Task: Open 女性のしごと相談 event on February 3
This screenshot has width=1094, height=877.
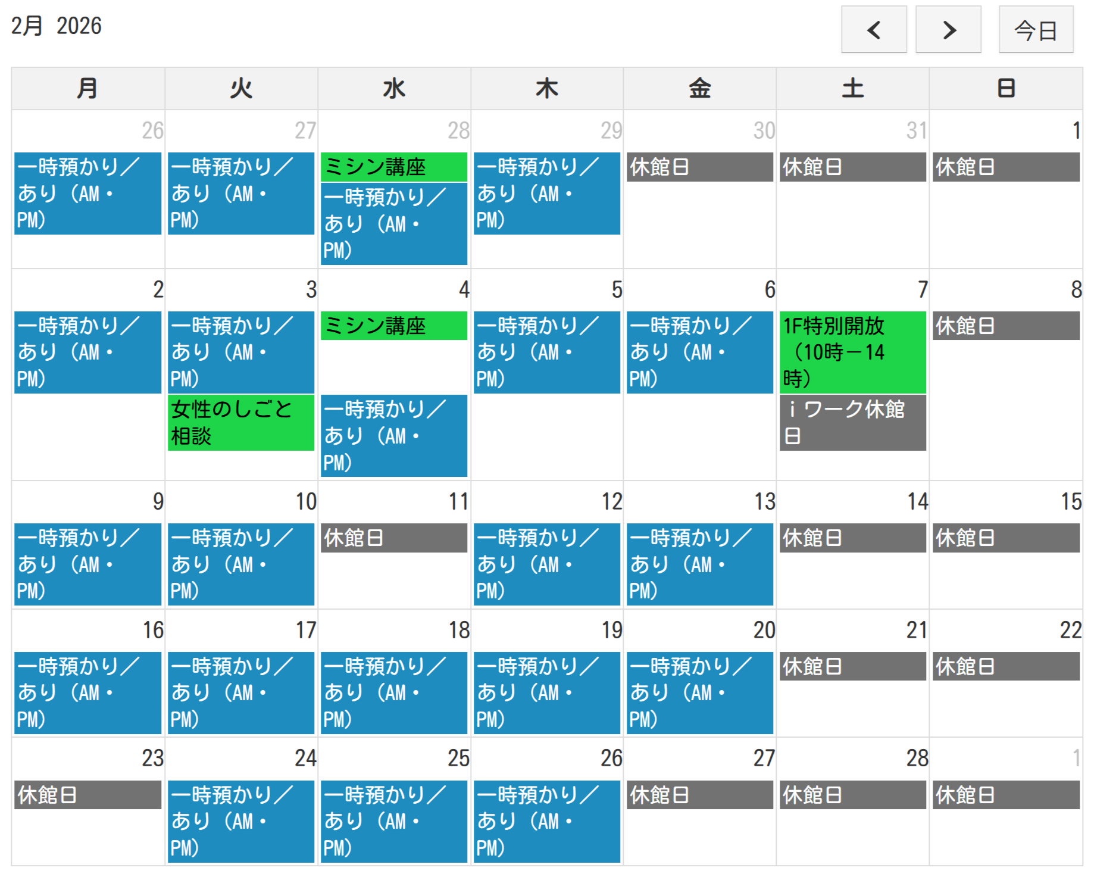Action: coord(240,422)
